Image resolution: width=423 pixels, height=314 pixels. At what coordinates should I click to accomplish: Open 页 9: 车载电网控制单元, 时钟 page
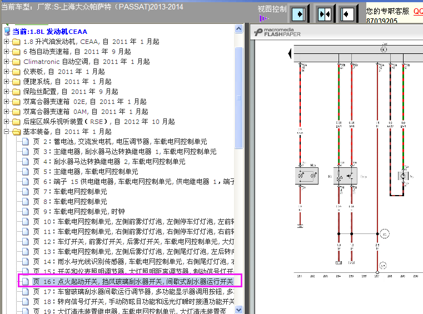tap(79, 212)
